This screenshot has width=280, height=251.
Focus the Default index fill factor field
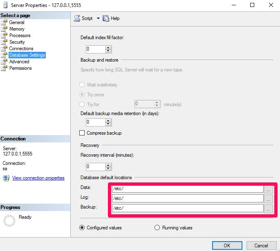pyautogui.click(x=96, y=49)
